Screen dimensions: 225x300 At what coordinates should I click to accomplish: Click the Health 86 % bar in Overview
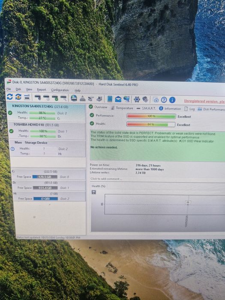(x=151, y=124)
